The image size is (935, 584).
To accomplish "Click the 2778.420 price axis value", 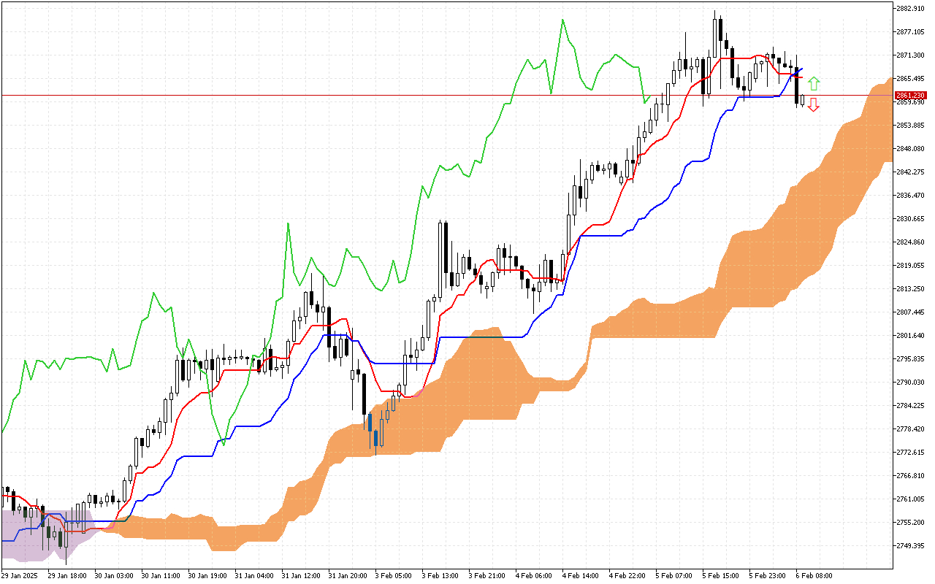I will click(910, 429).
